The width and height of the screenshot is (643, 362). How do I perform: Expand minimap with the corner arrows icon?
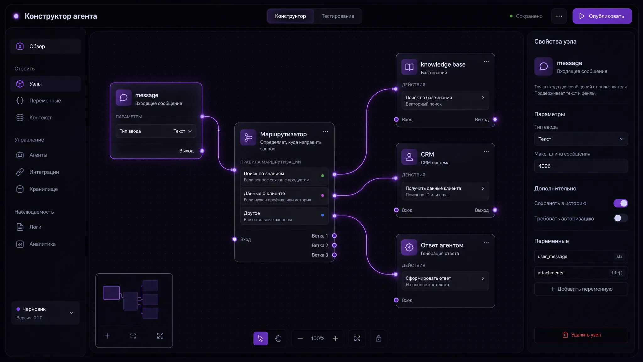coord(160,336)
